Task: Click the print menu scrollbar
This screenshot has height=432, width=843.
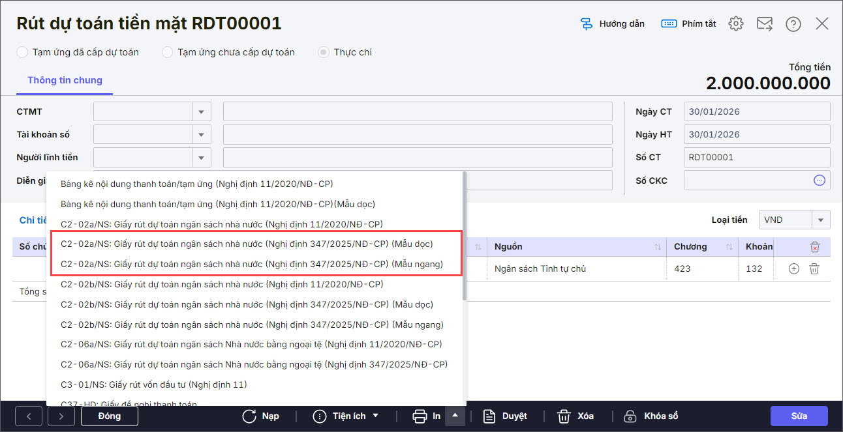Action: point(464,235)
